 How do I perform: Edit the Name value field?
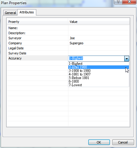99,28
